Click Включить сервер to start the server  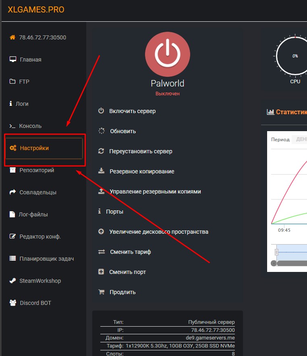tap(132, 111)
